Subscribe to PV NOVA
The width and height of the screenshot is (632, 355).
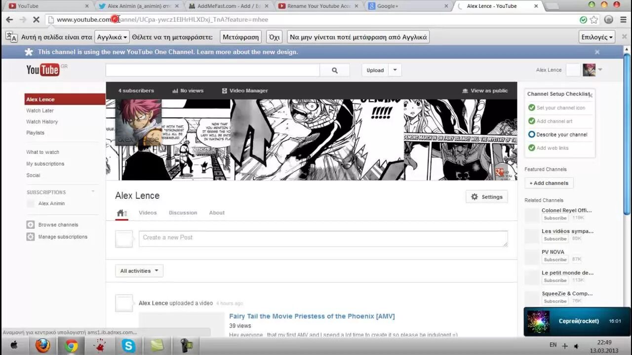555,259
